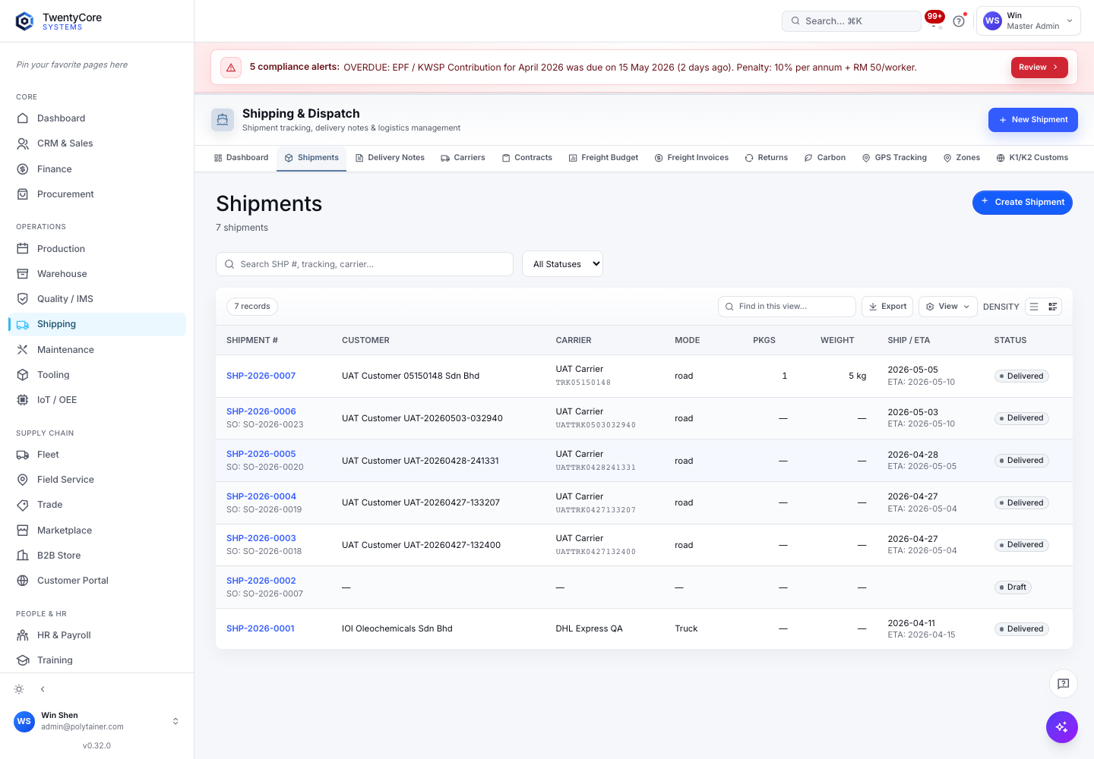Open the help question-mark icon
The height and width of the screenshot is (759, 1094).
coord(959,21)
